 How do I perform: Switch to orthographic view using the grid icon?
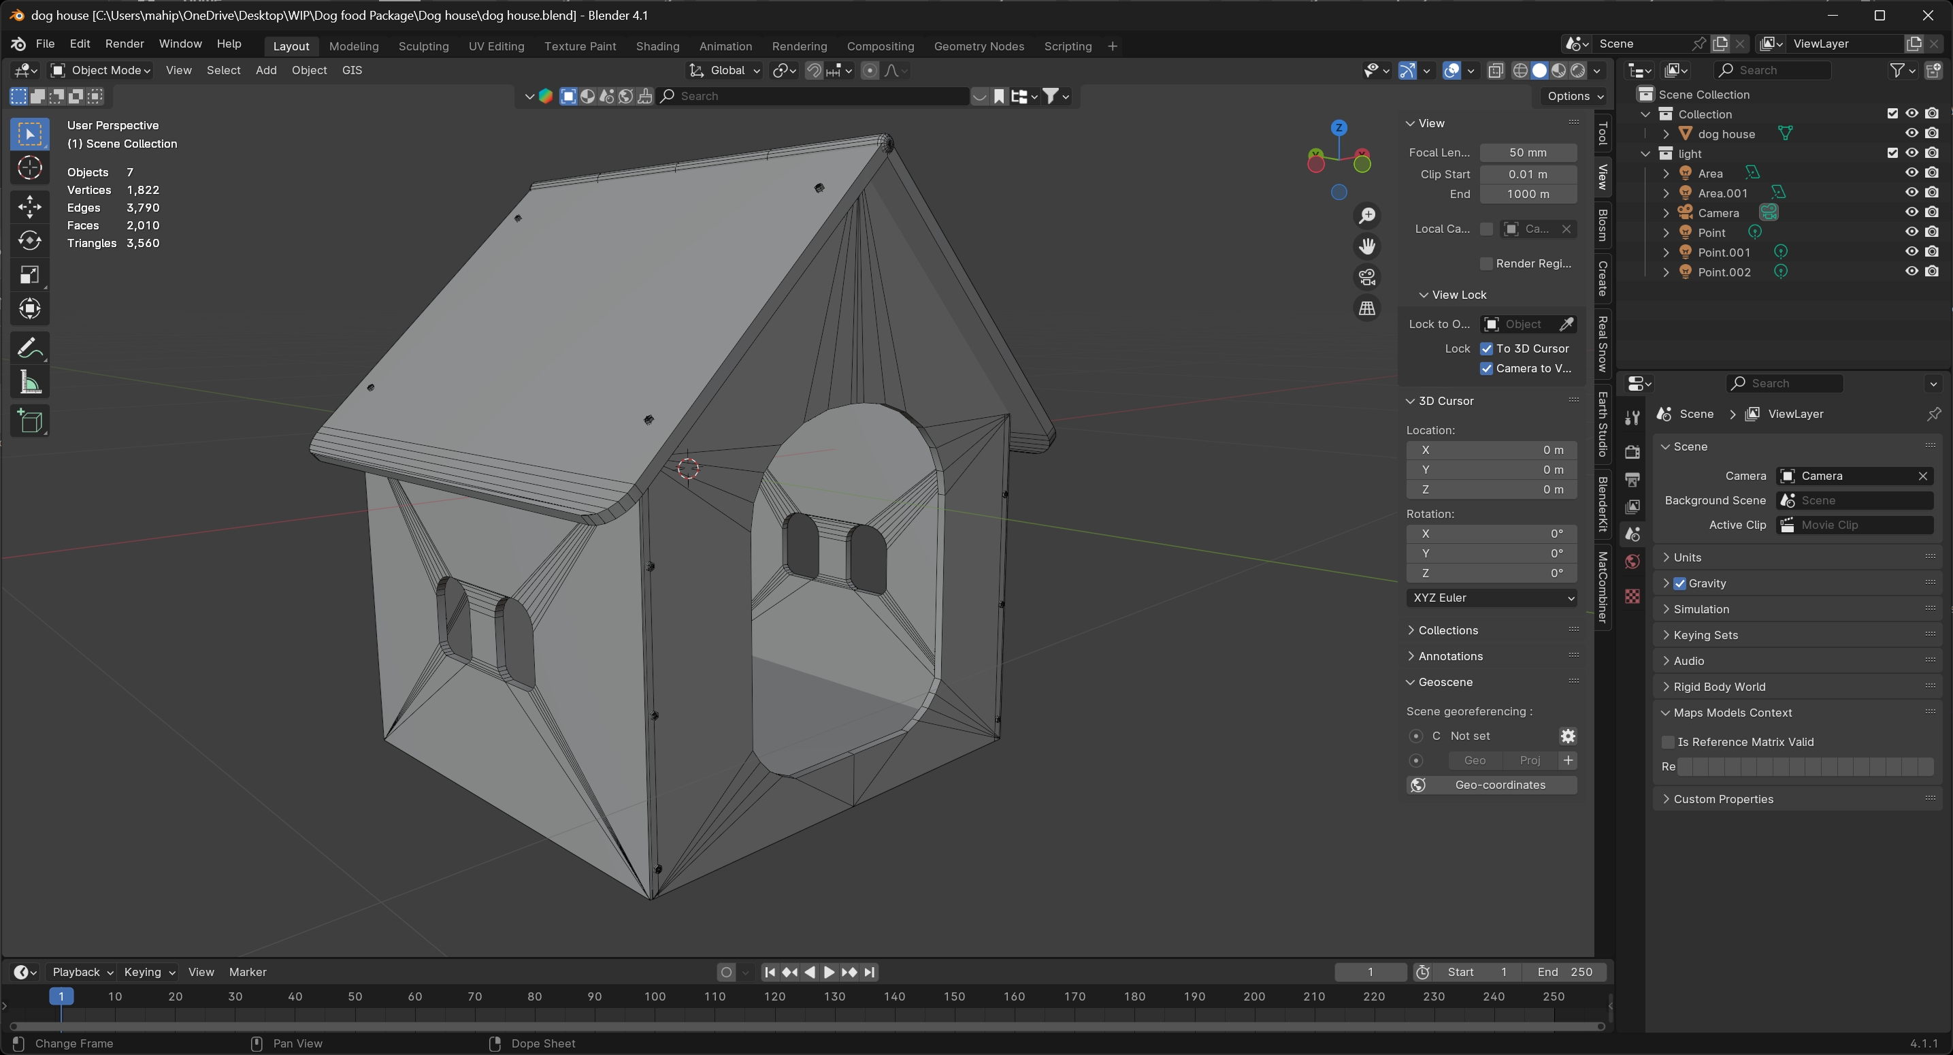point(1367,308)
